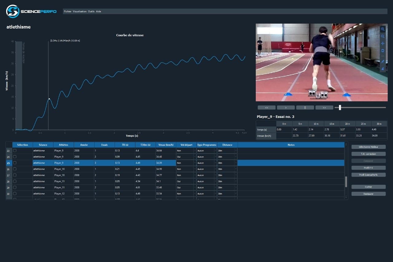Click the Sélectionne Meilleur button
Viewport: 393px width, 262px height.
[x=368, y=147]
